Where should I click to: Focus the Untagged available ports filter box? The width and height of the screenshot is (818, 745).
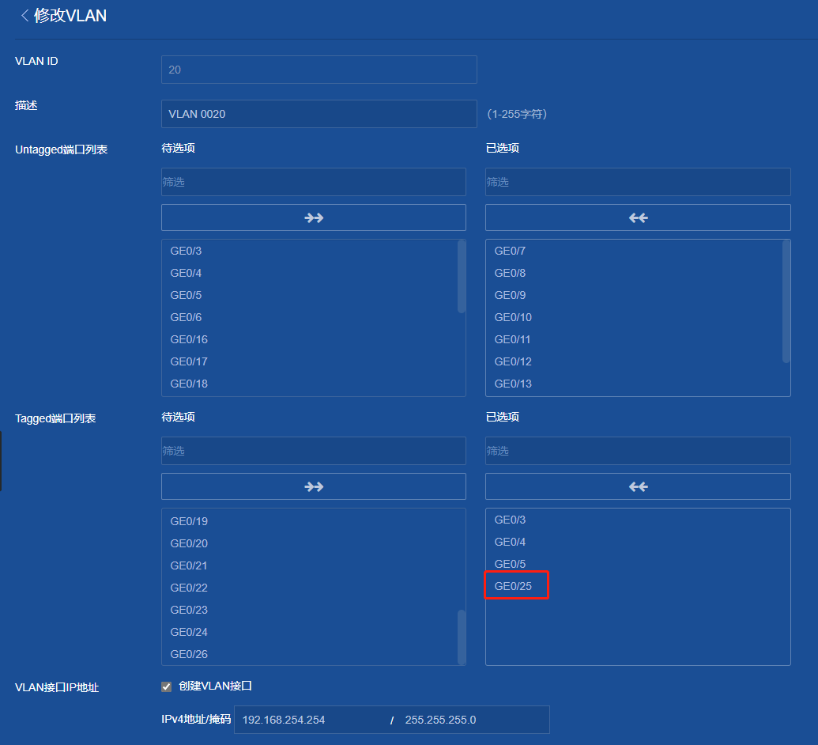[x=314, y=182]
